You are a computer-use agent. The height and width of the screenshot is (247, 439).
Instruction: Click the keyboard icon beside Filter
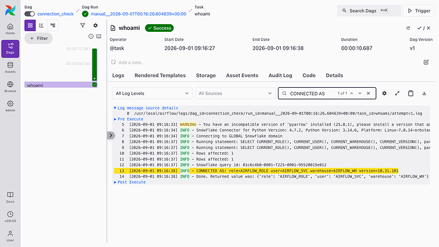pyautogui.click(x=99, y=36)
